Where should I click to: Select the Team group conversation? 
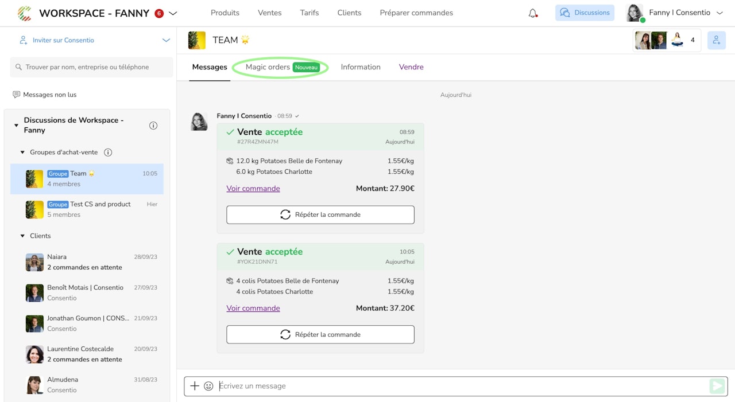point(87,179)
